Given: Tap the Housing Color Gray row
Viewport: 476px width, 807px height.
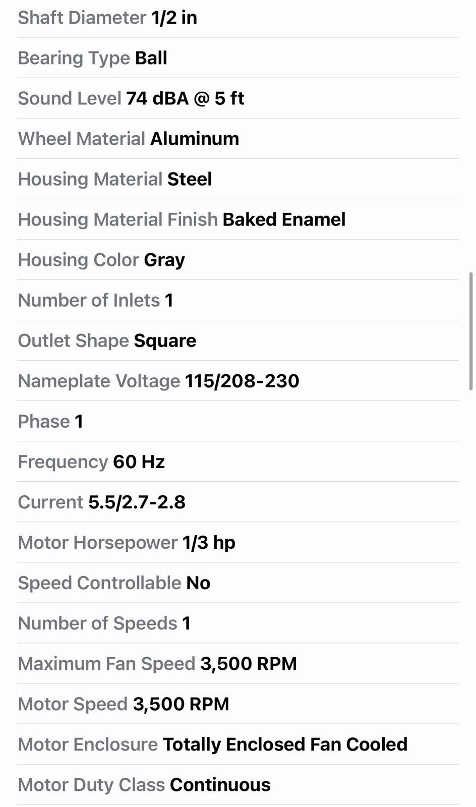Looking at the screenshot, I should pos(238,260).
